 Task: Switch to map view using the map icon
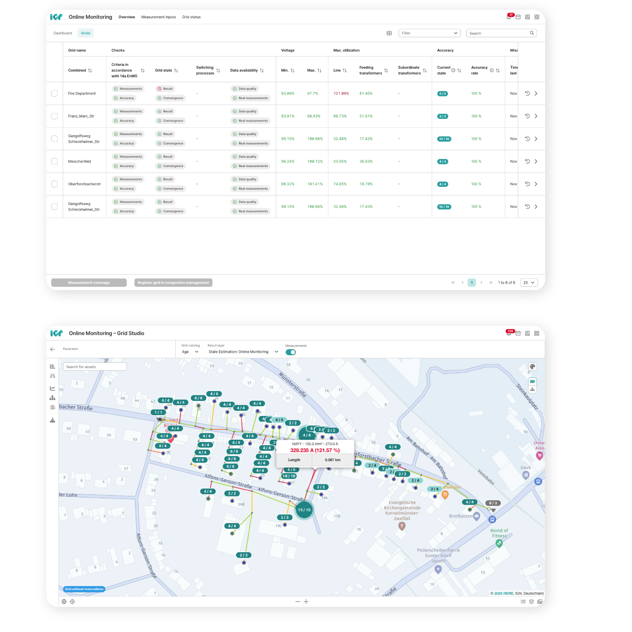click(x=532, y=382)
